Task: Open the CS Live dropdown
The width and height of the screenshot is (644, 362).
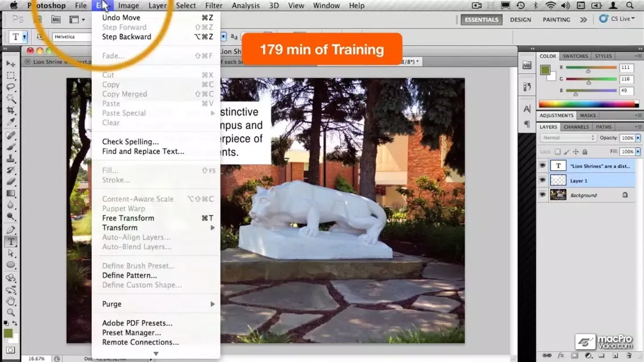Action: [x=617, y=19]
